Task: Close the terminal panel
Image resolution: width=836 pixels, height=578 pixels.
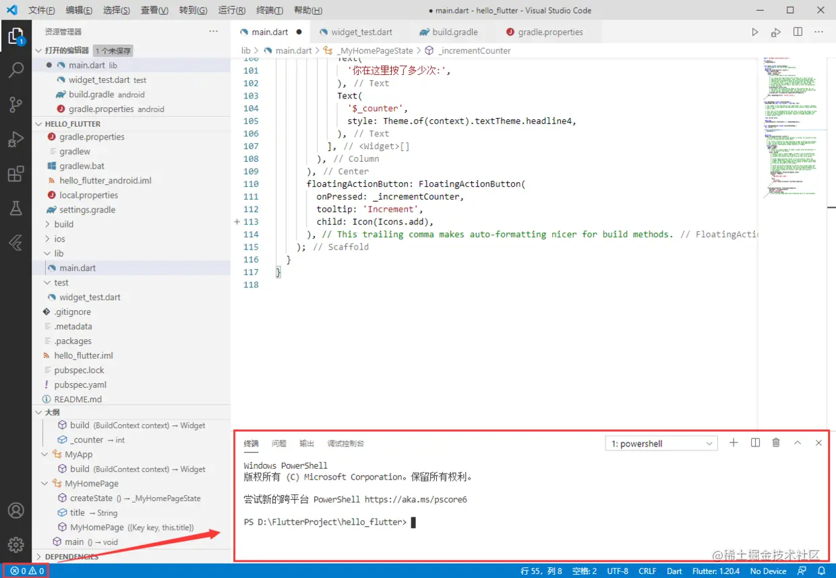Action: click(x=818, y=443)
